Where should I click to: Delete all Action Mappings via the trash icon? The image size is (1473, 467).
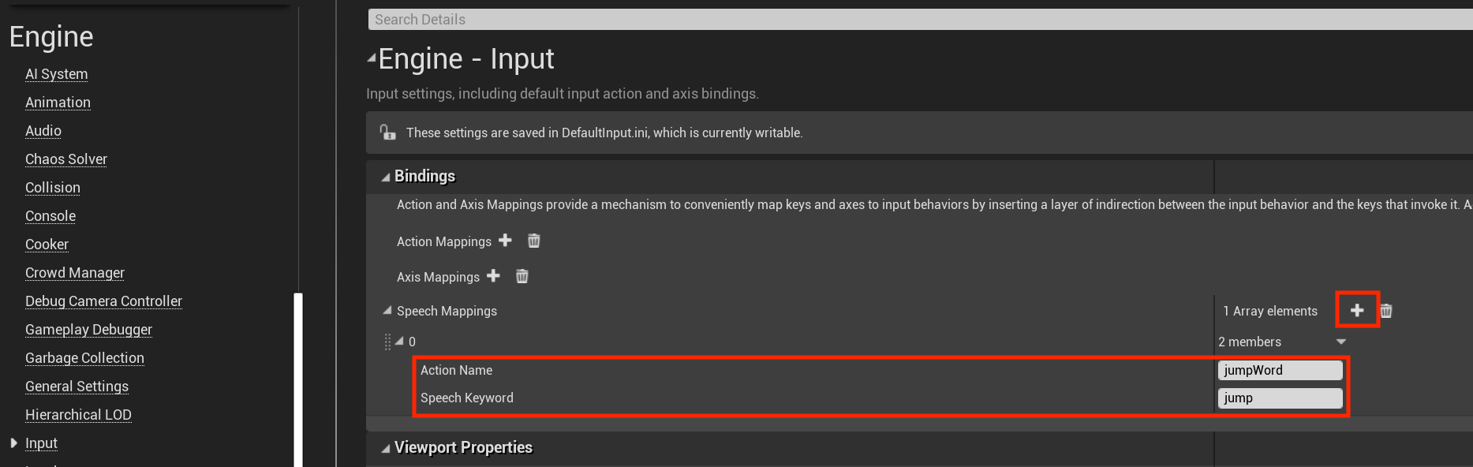(533, 241)
